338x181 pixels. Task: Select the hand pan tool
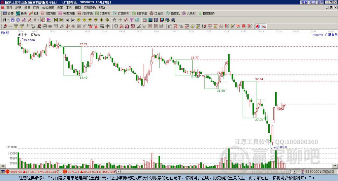point(114,20)
